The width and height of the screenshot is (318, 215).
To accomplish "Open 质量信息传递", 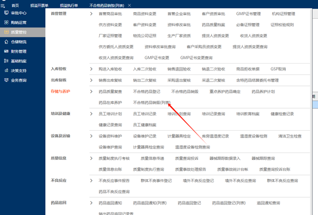I will (152, 158).
